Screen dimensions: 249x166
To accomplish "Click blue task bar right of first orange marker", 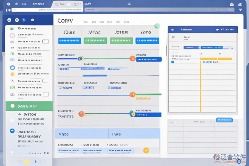I will [149, 59].
